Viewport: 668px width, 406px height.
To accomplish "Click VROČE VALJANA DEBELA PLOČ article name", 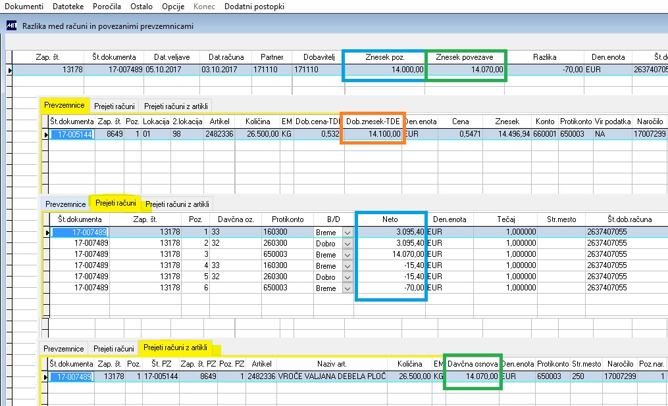I will point(332,376).
